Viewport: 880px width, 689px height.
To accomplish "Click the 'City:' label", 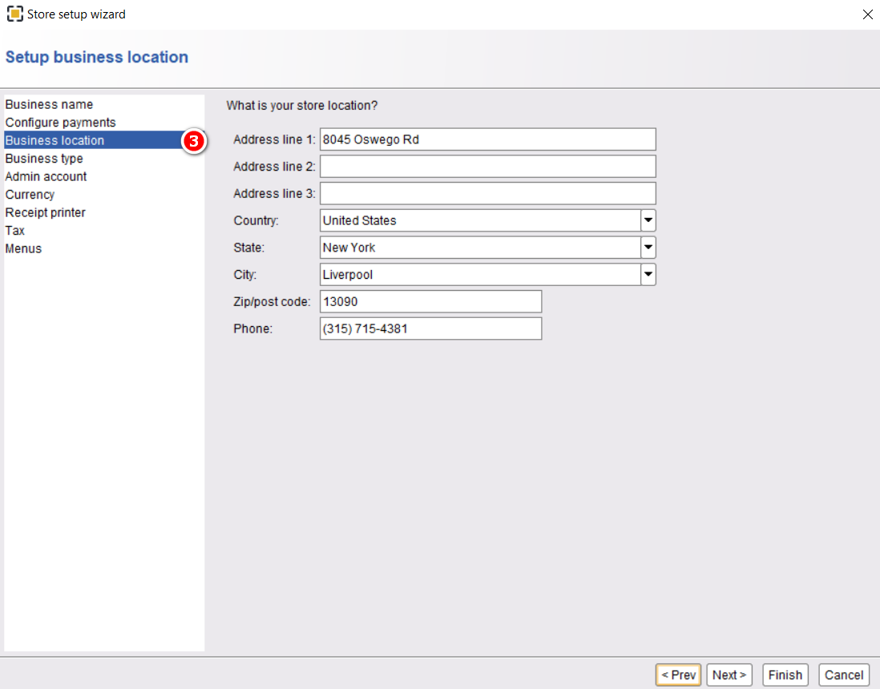I will tap(244, 275).
